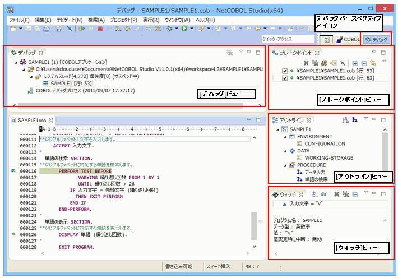This screenshot has width=398, height=278.
Task: Click the editor vertical scrollbar thumb
Action: 254,226
